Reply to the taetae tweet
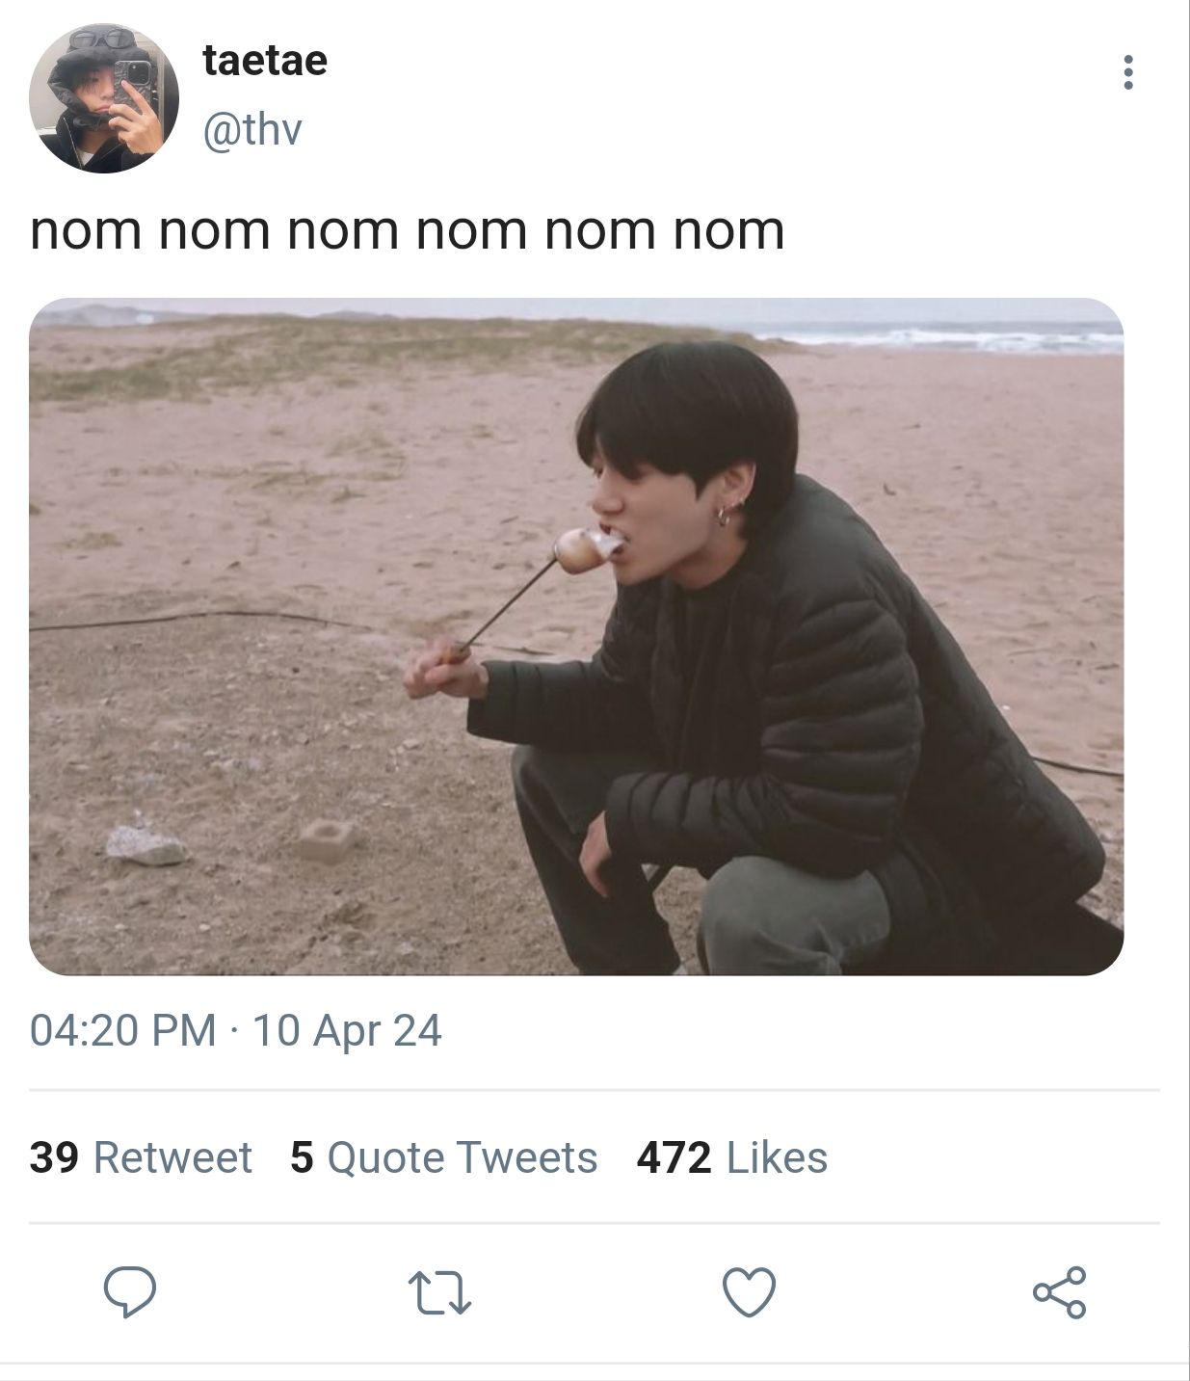 click(130, 1291)
